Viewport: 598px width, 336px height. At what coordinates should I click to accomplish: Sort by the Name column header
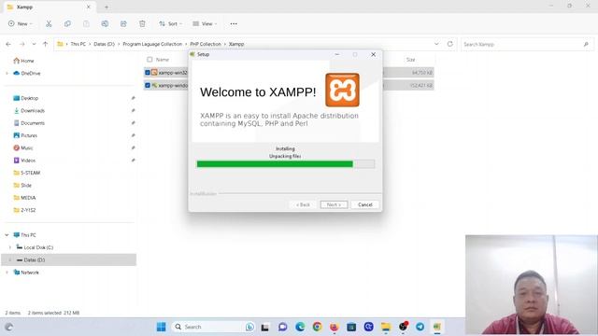tap(163, 60)
